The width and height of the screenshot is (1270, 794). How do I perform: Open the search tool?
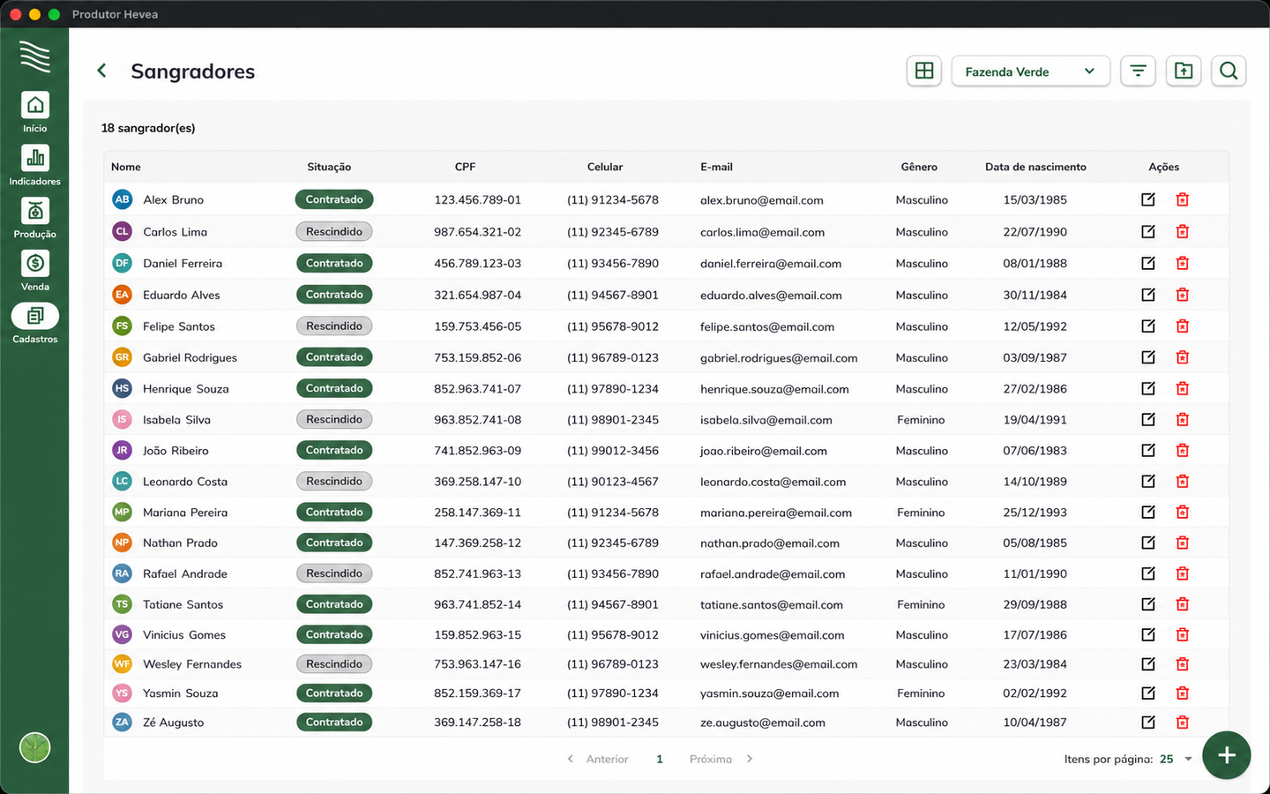[x=1229, y=71]
